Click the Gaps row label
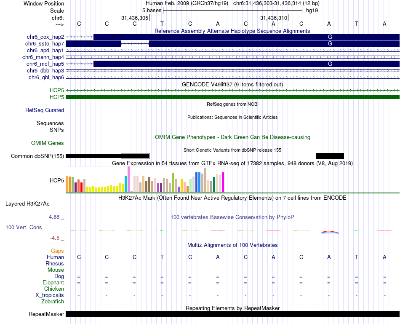400x324 pixels. (57, 251)
